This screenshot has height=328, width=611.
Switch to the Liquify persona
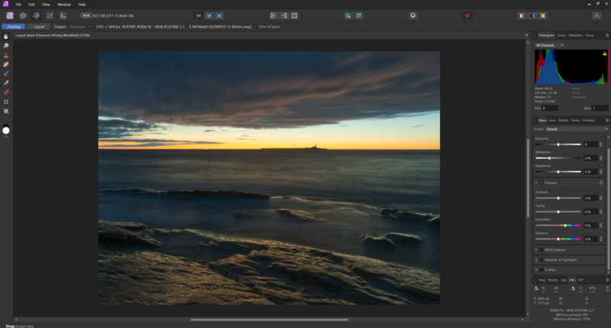click(x=23, y=15)
